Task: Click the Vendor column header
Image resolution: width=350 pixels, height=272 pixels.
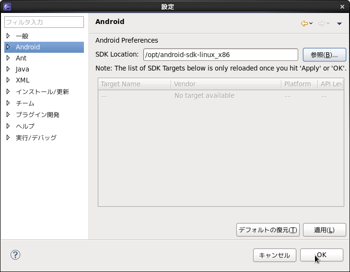Action: [226, 84]
